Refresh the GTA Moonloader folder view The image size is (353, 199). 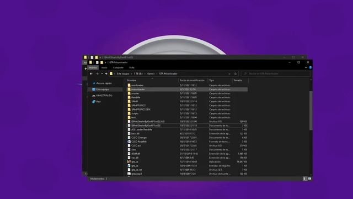pyautogui.click(x=236, y=74)
